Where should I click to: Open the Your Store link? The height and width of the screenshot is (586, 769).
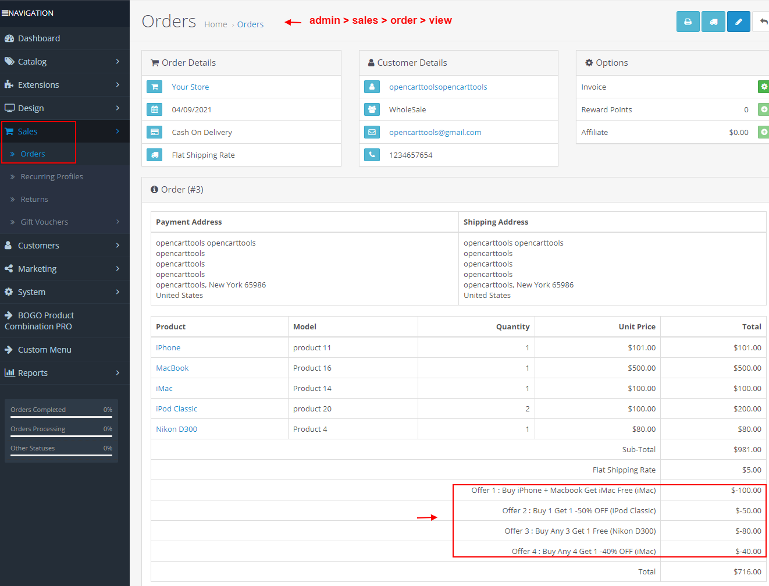190,87
